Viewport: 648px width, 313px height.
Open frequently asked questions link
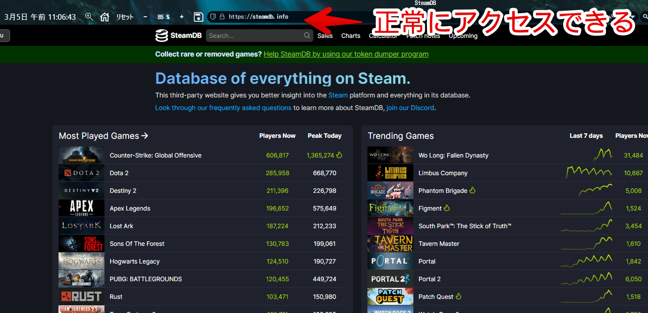223,108
